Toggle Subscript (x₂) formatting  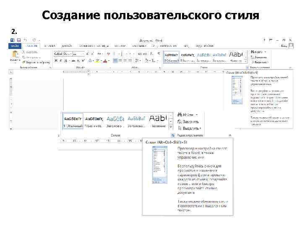pyautogui.click(x=78, y=61)
